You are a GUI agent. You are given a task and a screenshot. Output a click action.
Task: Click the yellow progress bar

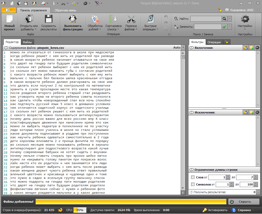click(x=131, y=202)
